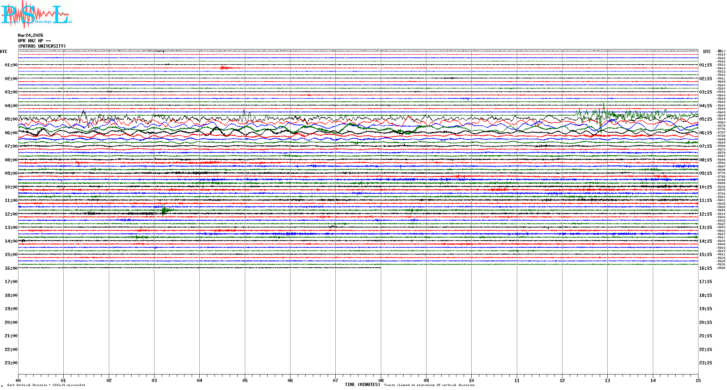Click the right UTC axis header
This screenshot has width=727, height=390.
coord(707,52)
